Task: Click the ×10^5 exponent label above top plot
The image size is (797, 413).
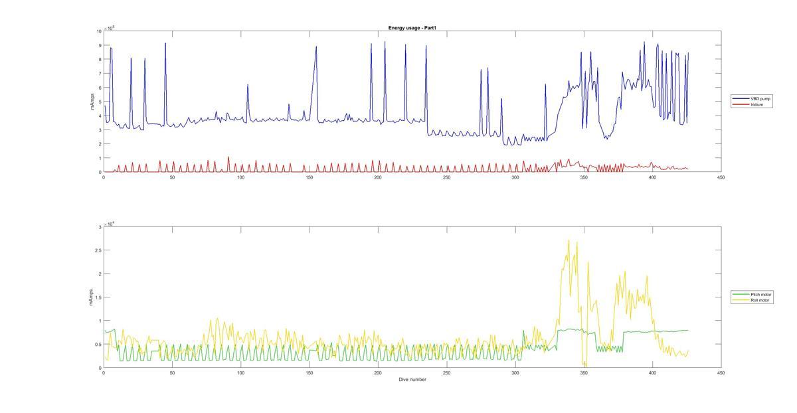Action: click(110, 27)
